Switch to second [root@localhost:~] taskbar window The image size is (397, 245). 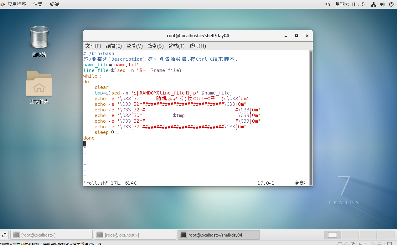(135, 235)
